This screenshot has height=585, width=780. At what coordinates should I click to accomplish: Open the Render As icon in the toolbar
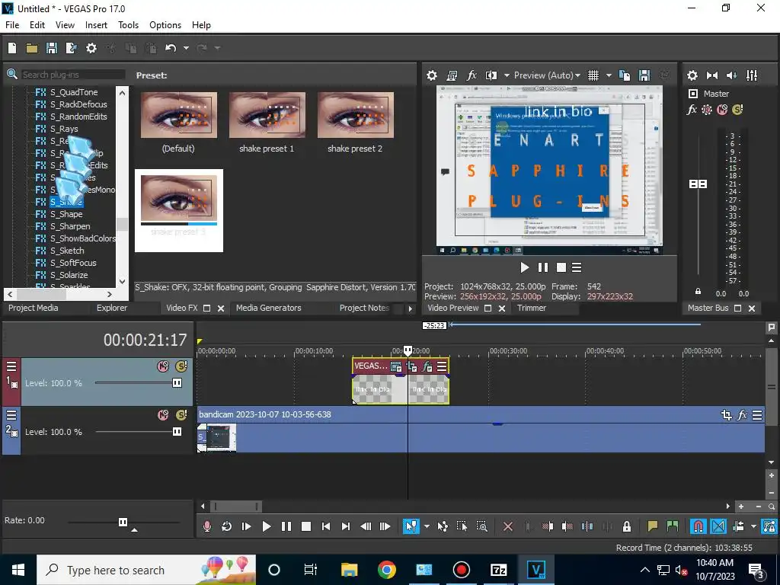point(71,48)
